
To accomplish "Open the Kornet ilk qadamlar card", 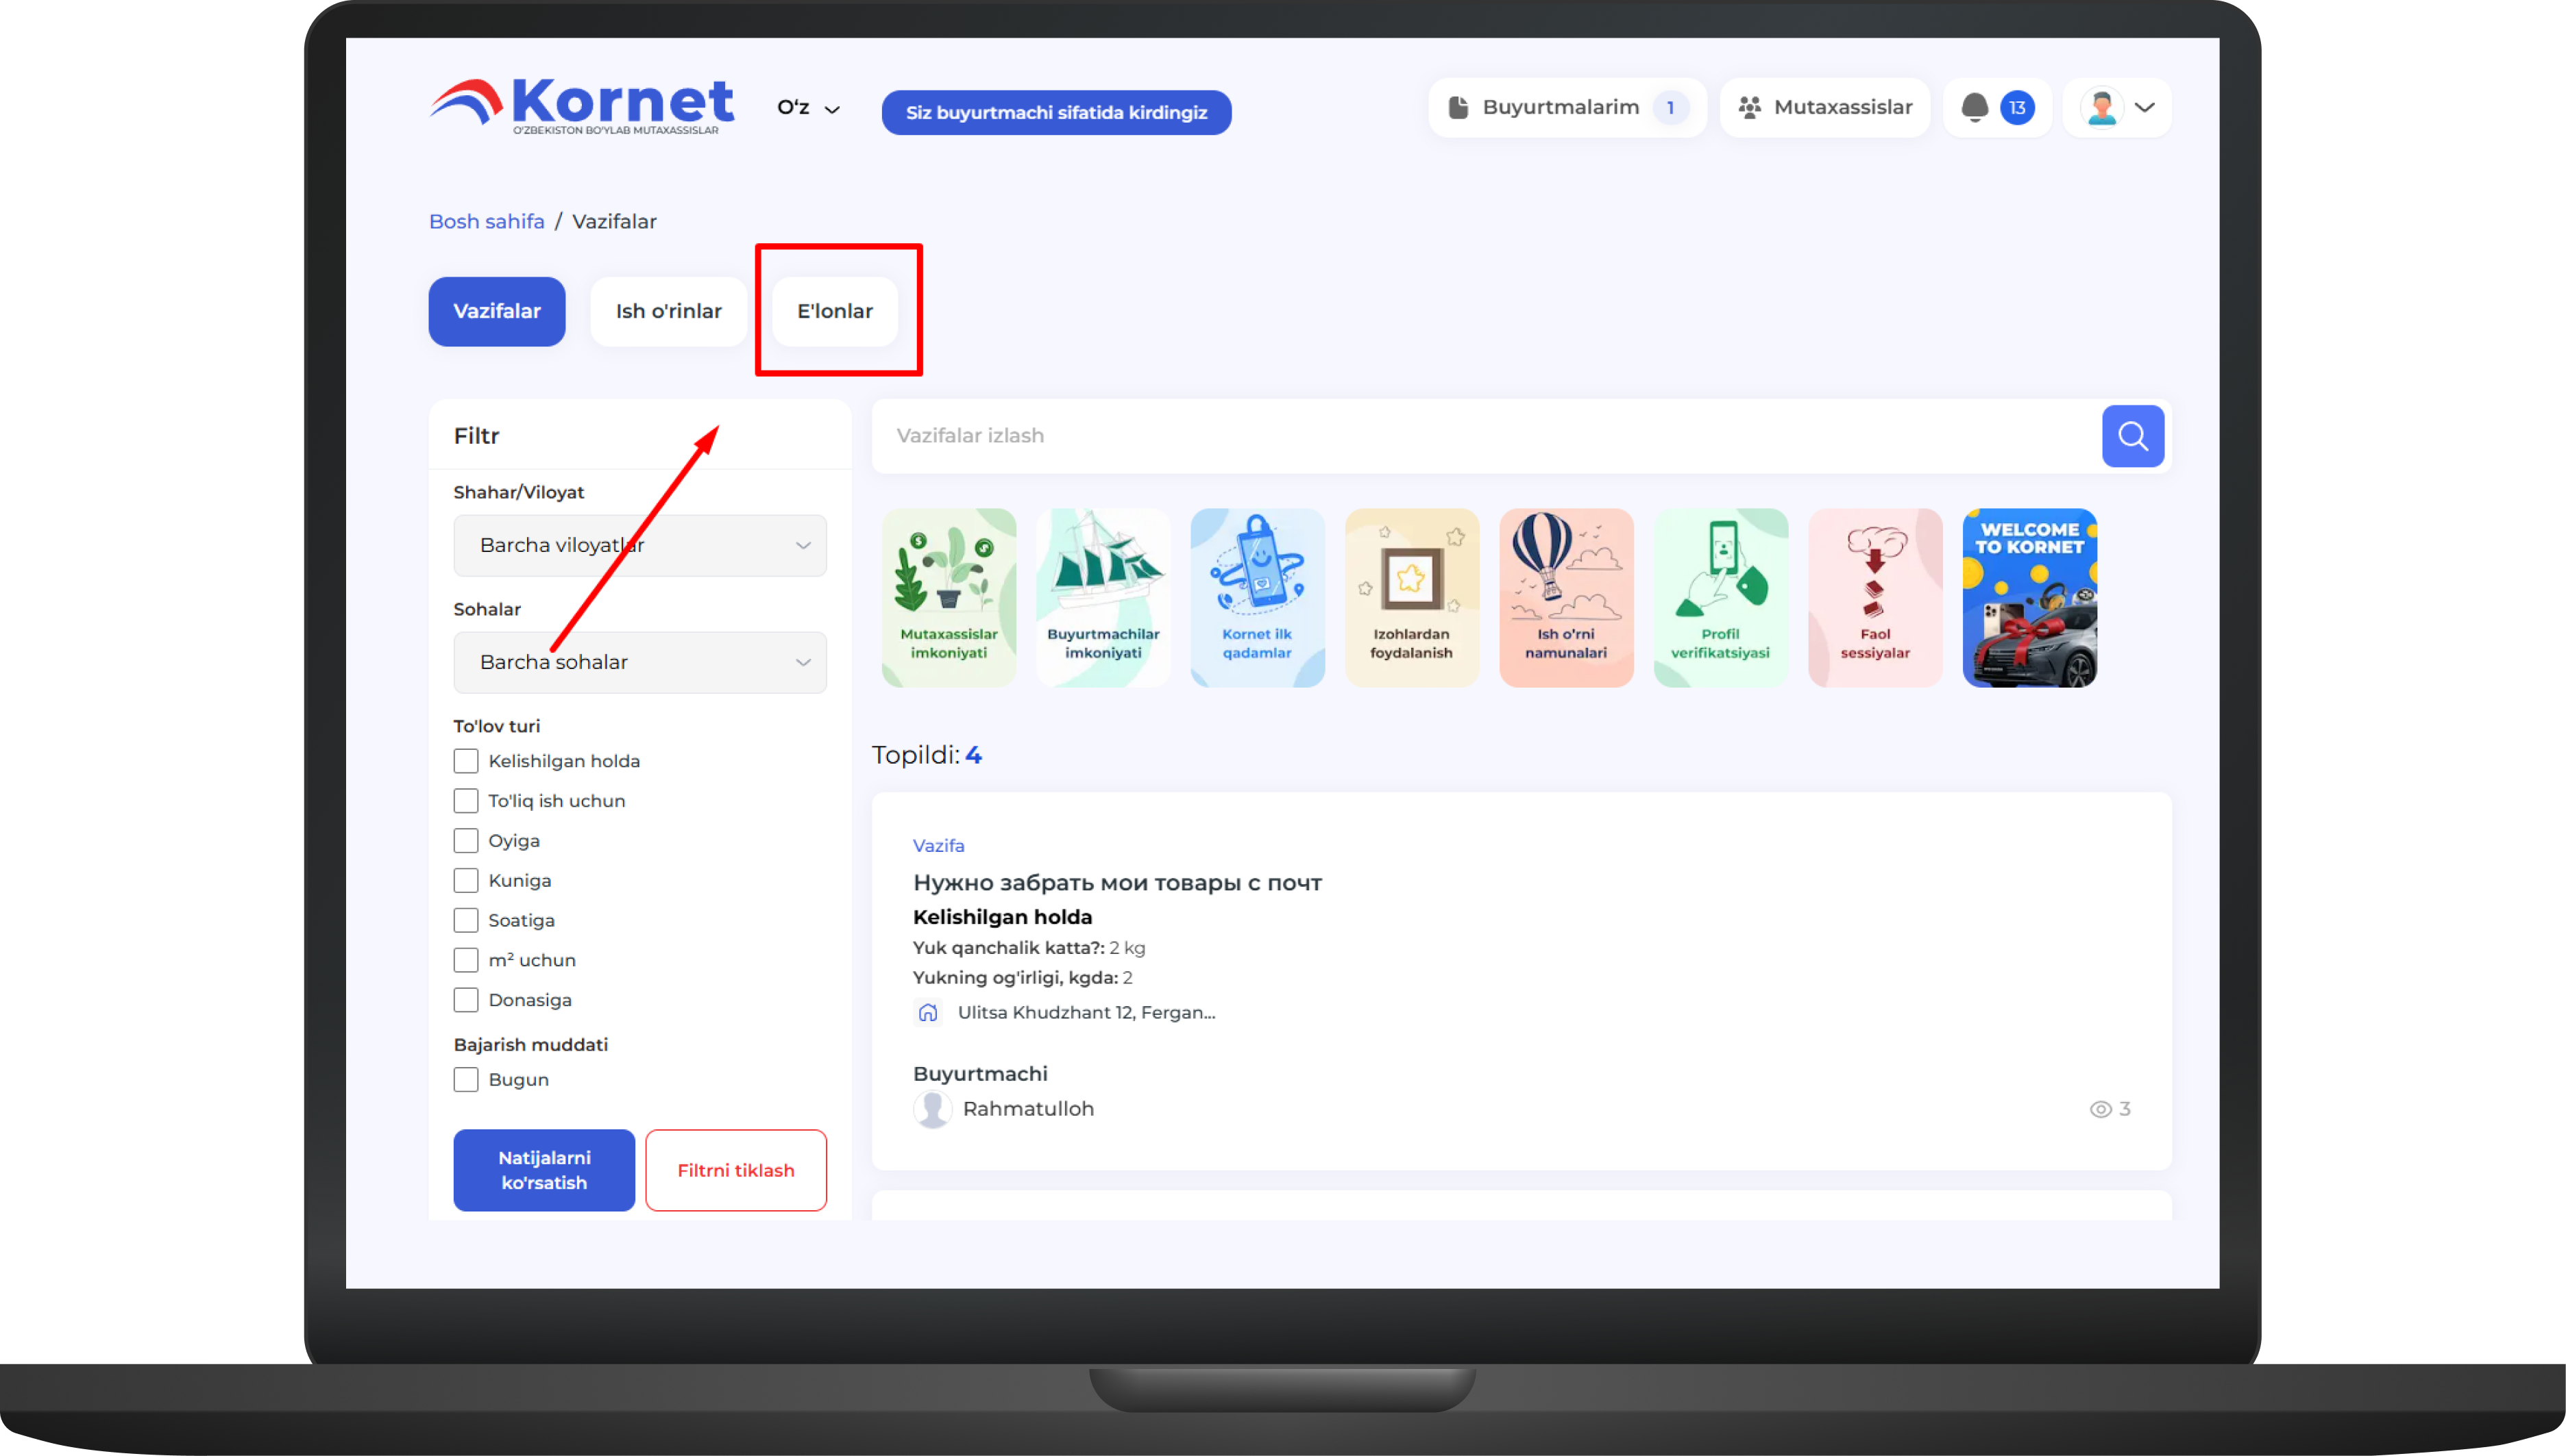I will (1257, 597).
